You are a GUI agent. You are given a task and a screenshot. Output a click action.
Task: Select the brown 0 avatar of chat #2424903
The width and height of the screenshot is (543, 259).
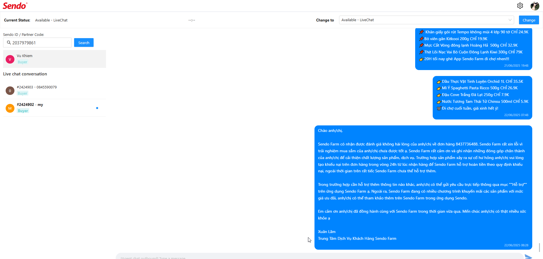pos(10,91)
